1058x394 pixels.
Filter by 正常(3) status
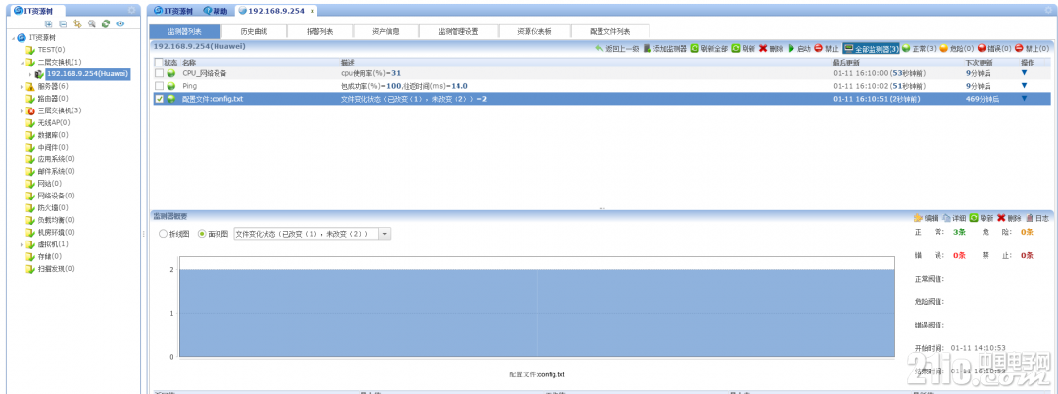pos(919,49)
